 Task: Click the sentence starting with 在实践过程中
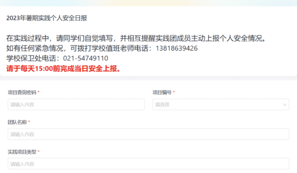pyautogui.click(x=136, y=39)
